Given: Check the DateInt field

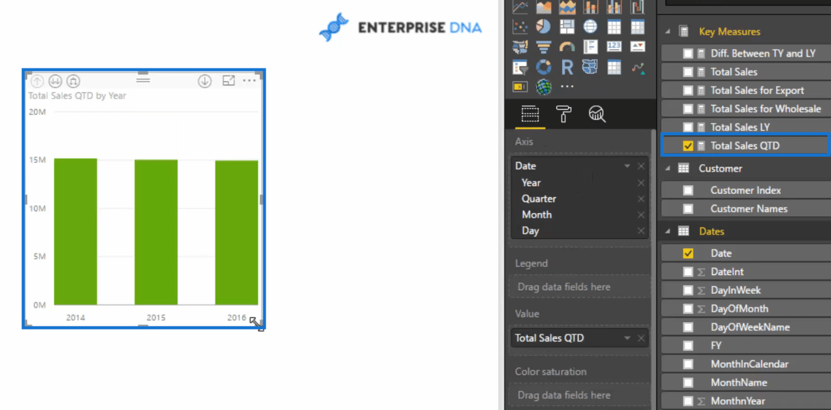Looking at the screenshot, I should 688,272.
